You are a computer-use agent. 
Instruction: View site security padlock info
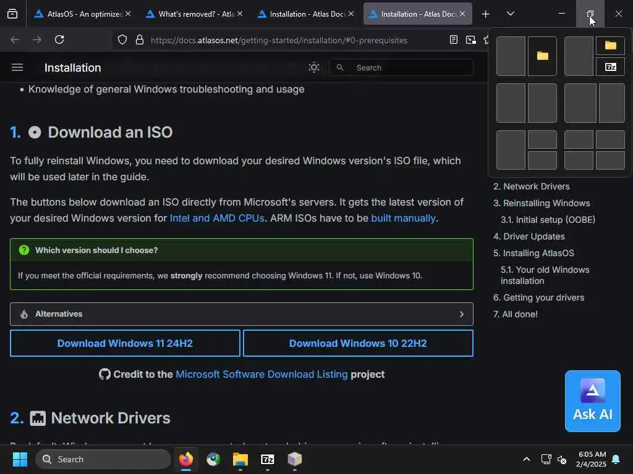(140, 40)
